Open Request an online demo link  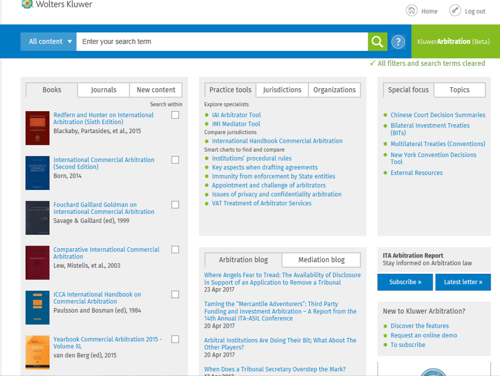(424, 335)
